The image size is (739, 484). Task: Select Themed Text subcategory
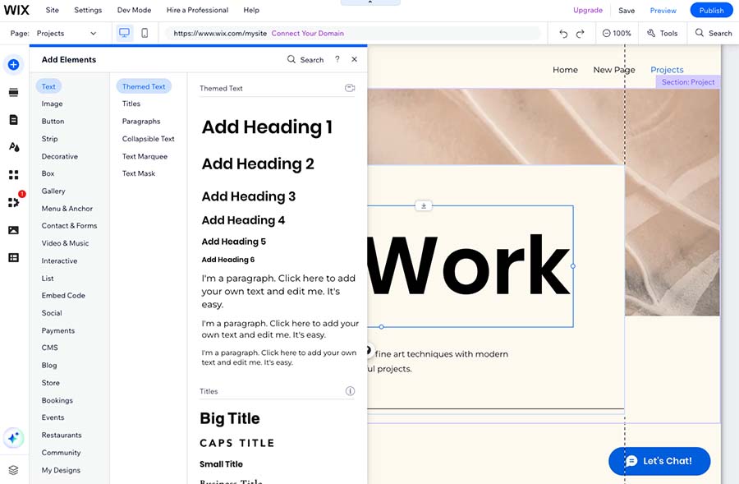pos(144,86)
